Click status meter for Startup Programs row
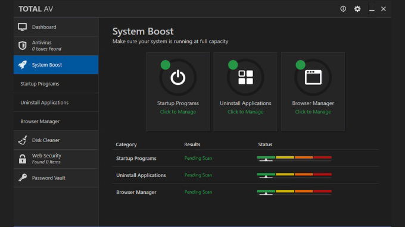This screenshot has width=405, height=227. (294, 159)
